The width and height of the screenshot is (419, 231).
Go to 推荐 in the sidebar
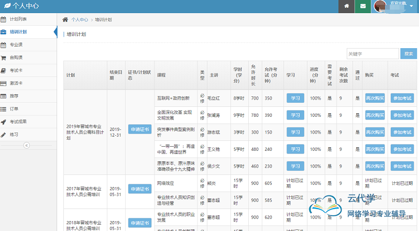point(14,96)
